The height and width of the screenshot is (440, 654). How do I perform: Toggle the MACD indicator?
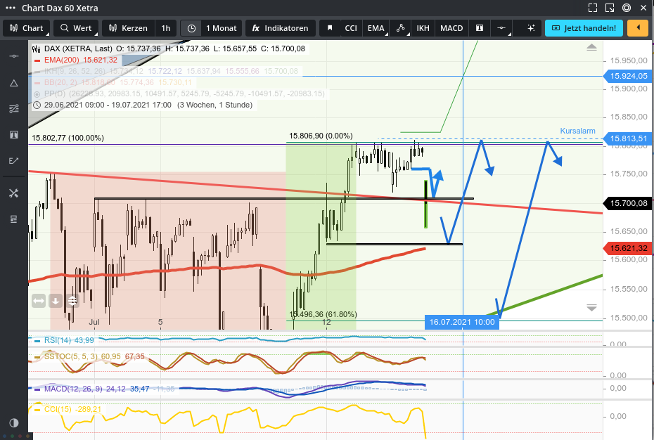(451, 29)
